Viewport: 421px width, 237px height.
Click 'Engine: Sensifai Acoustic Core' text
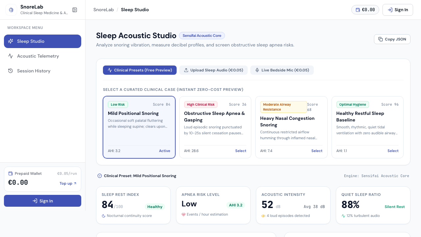pyautogui.click(x=377, y=176)
